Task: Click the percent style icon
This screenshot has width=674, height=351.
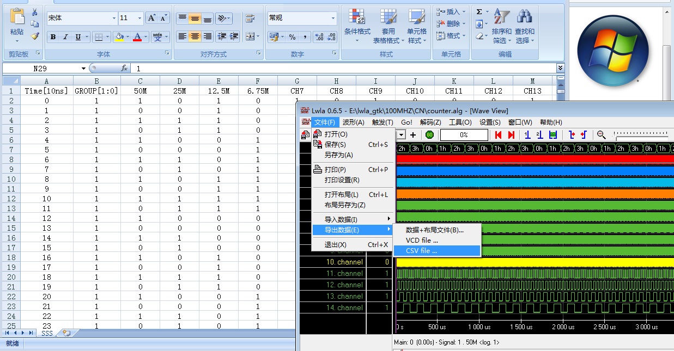Action: (292, 37)
